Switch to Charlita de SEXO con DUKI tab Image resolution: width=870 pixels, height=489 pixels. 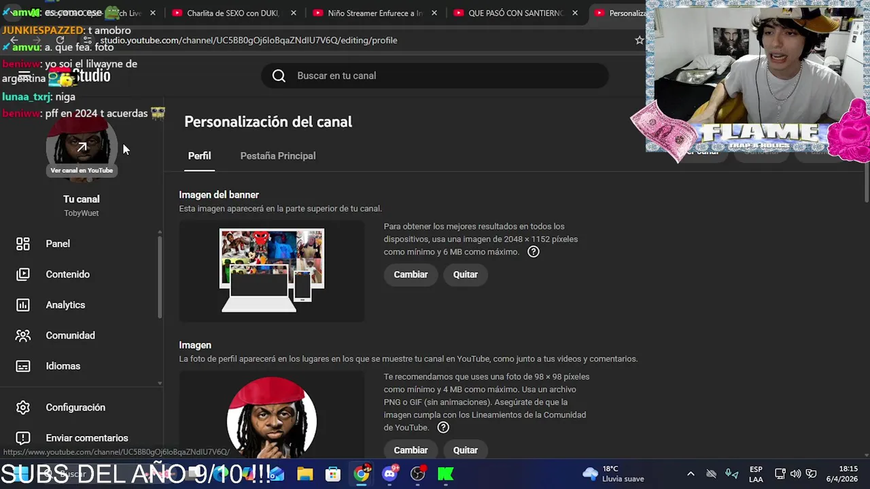click(x=234, y=13)
